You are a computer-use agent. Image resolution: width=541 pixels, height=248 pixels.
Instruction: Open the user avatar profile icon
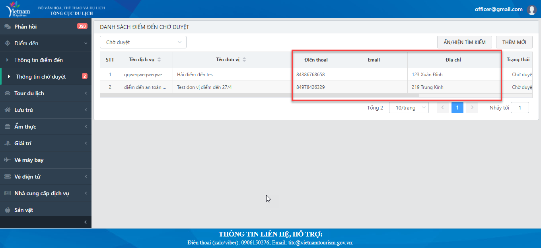pyautogui.click(x=531, y=10)
